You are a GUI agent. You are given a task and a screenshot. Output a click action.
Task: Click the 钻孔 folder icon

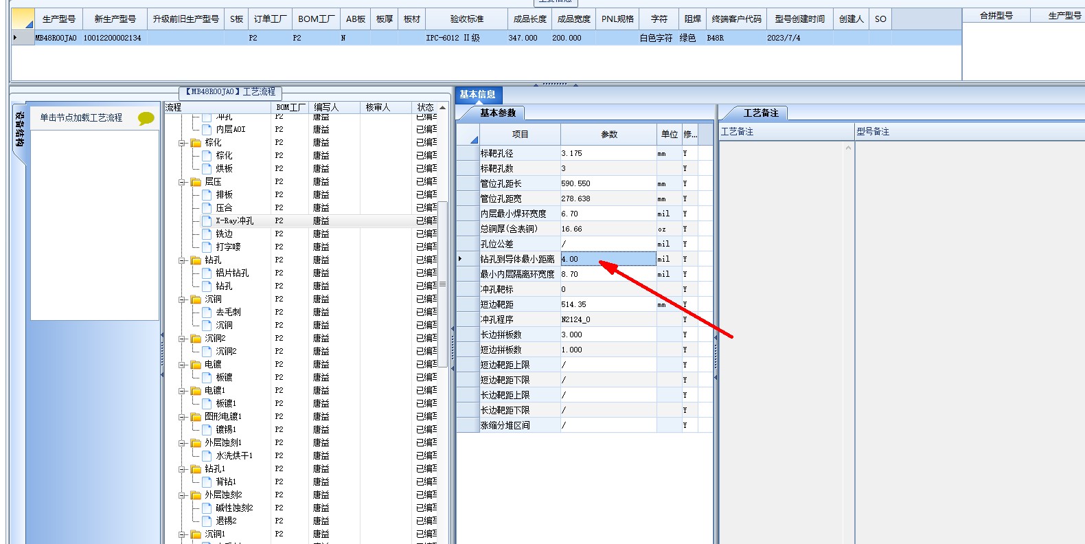pos(196,260)
